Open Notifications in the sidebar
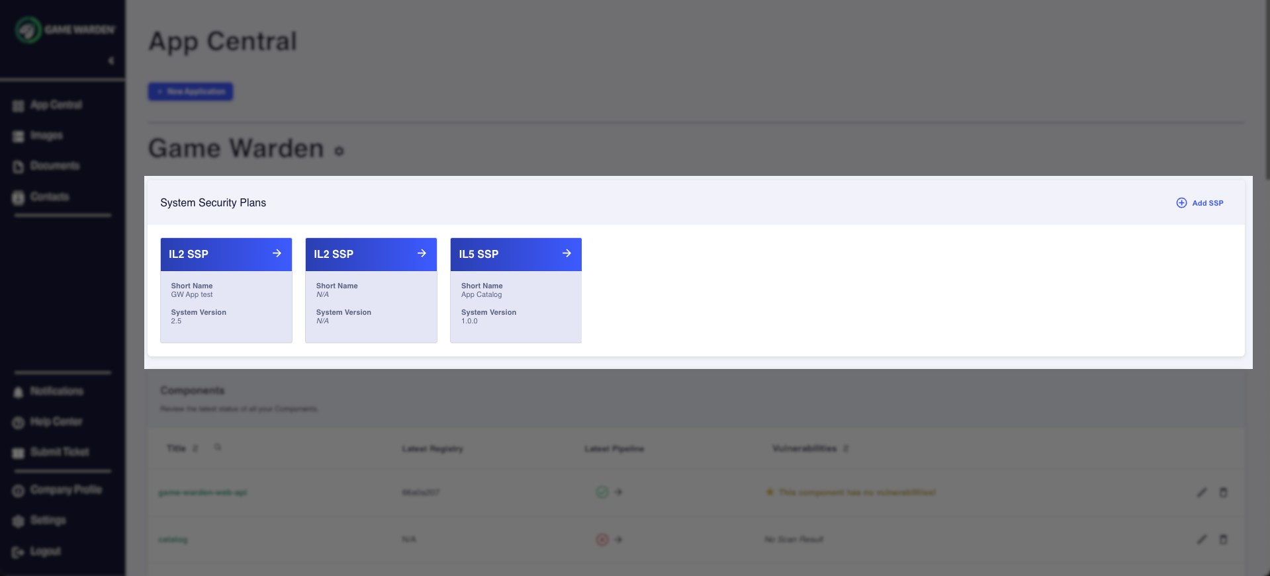This screenshot has height=576, width=1270. pos(48,391)
